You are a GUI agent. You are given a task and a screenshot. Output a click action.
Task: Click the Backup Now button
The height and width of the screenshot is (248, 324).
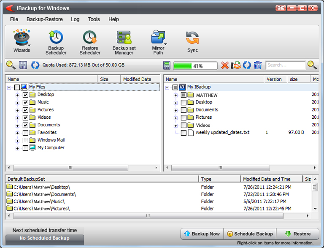click(x=202, y=234)
